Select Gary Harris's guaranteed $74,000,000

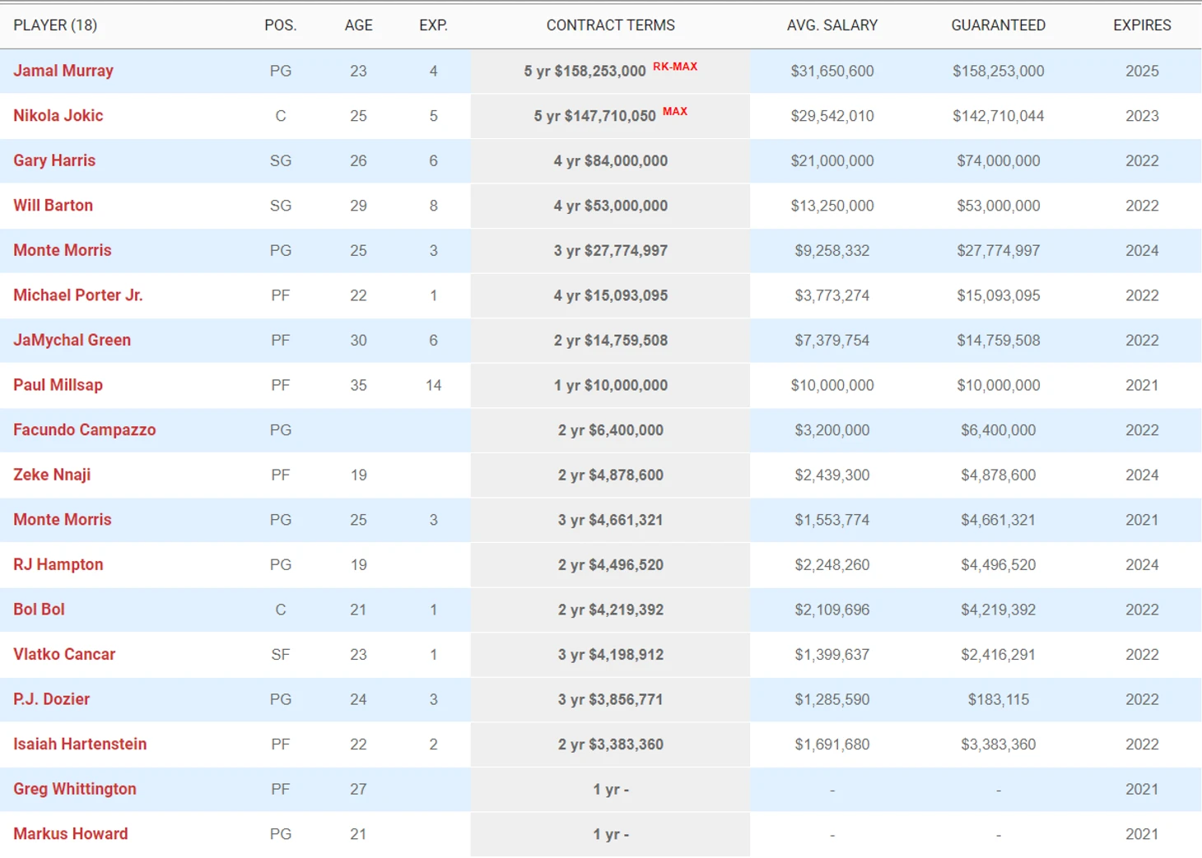[999, 161]
